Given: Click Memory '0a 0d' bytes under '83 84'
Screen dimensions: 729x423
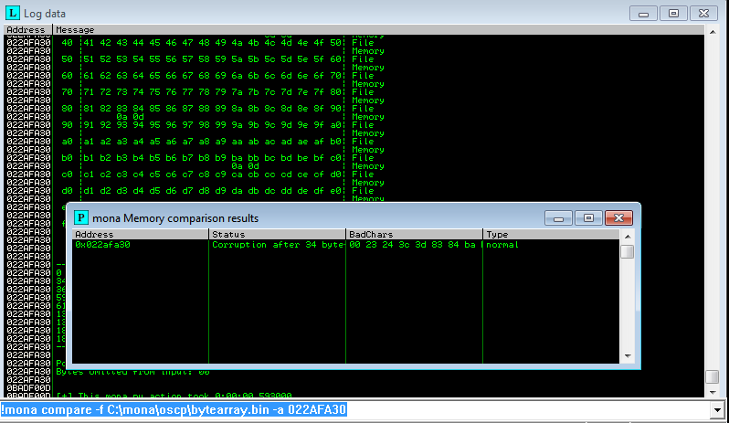Looking at the screenshot, I should tap(130, 117).
